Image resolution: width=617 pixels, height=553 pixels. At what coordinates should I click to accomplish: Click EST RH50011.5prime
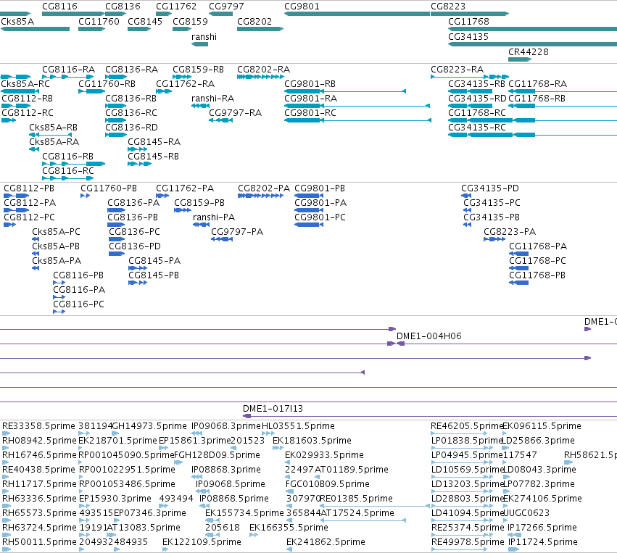(x=39, y=542)
